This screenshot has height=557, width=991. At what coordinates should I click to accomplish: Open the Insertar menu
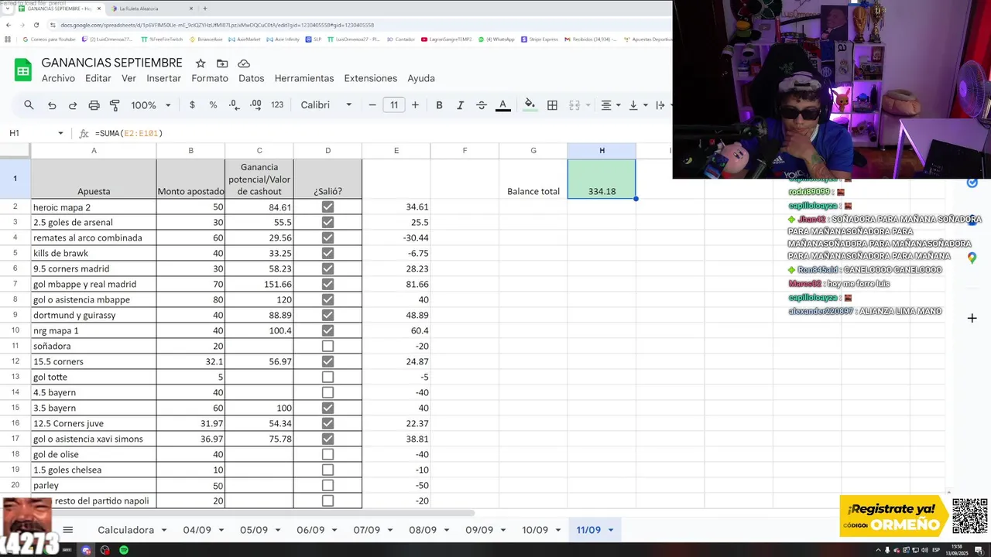click(164, 78)
